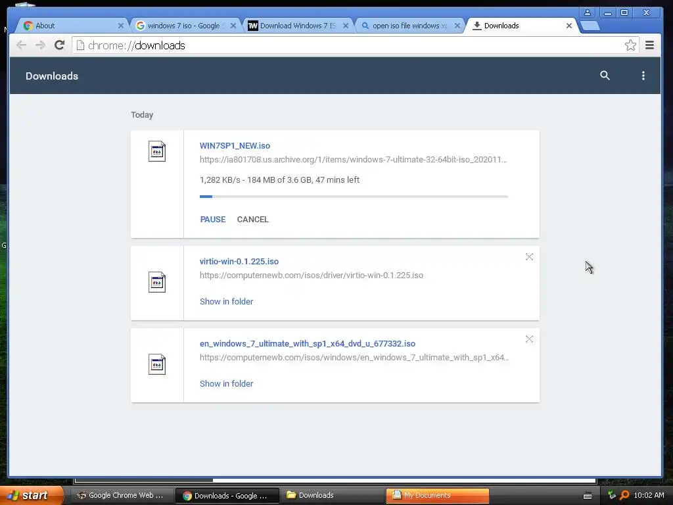Switch to the Download Windows 7 ISO tab

pyautogui.click(x=298, y=26)
